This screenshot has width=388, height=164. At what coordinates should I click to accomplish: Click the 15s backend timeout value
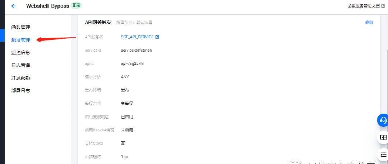coord(124,156)
